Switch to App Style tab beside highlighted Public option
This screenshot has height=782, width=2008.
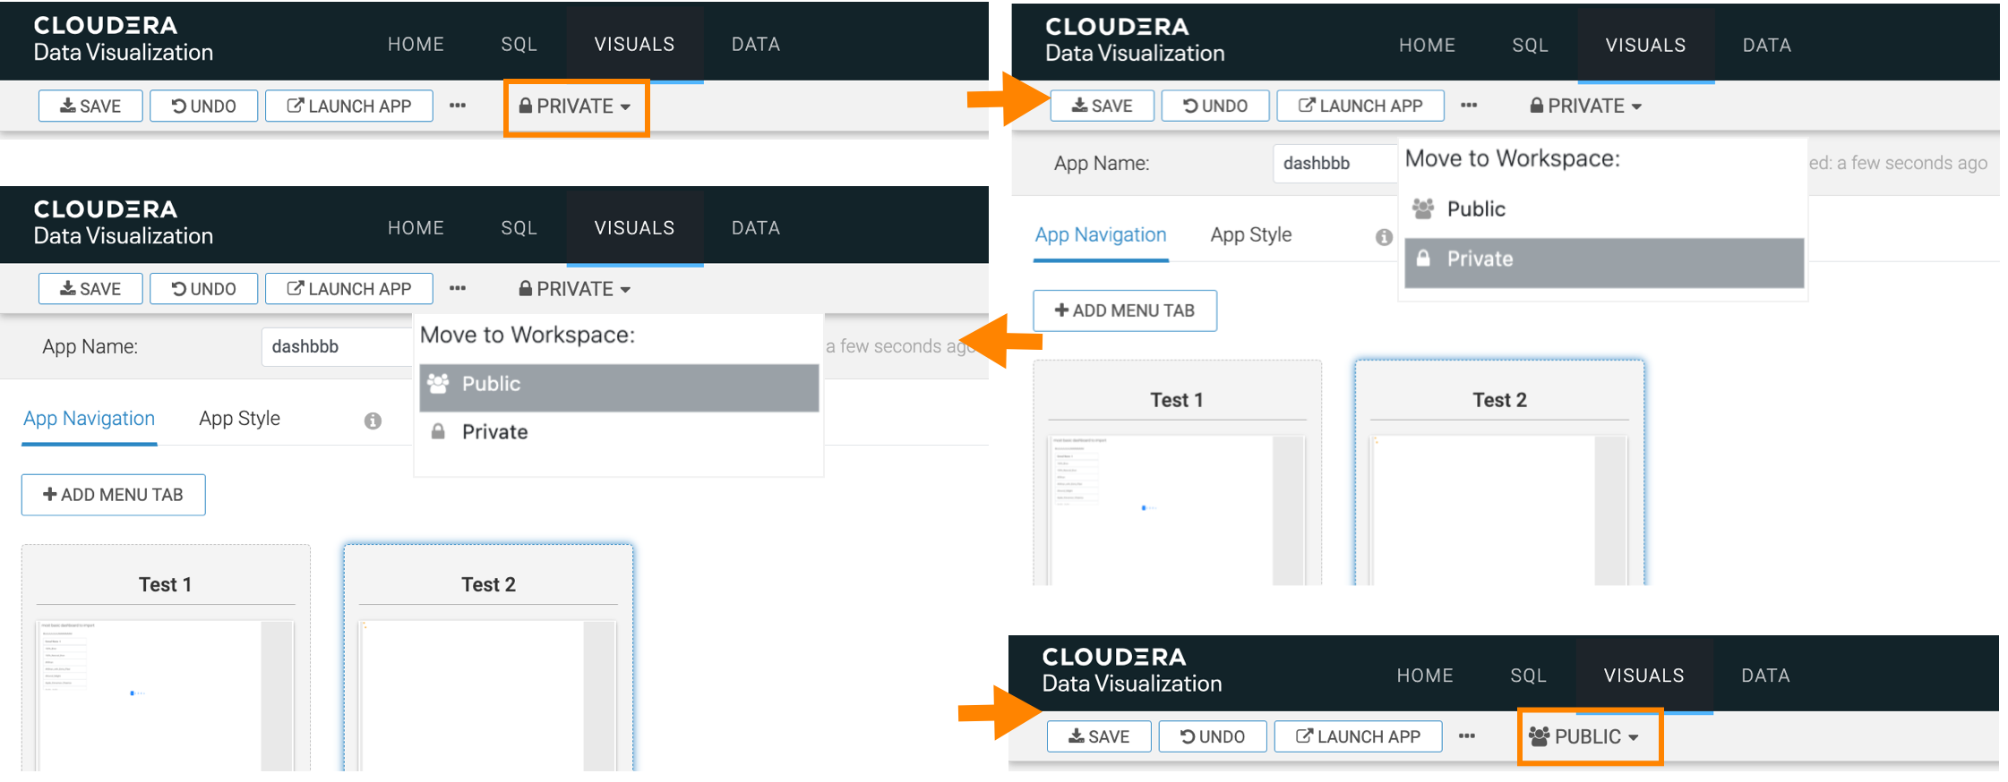pos(239,419)
